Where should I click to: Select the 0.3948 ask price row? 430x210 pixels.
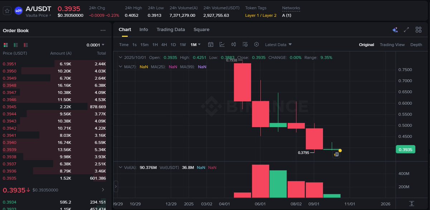54,85
